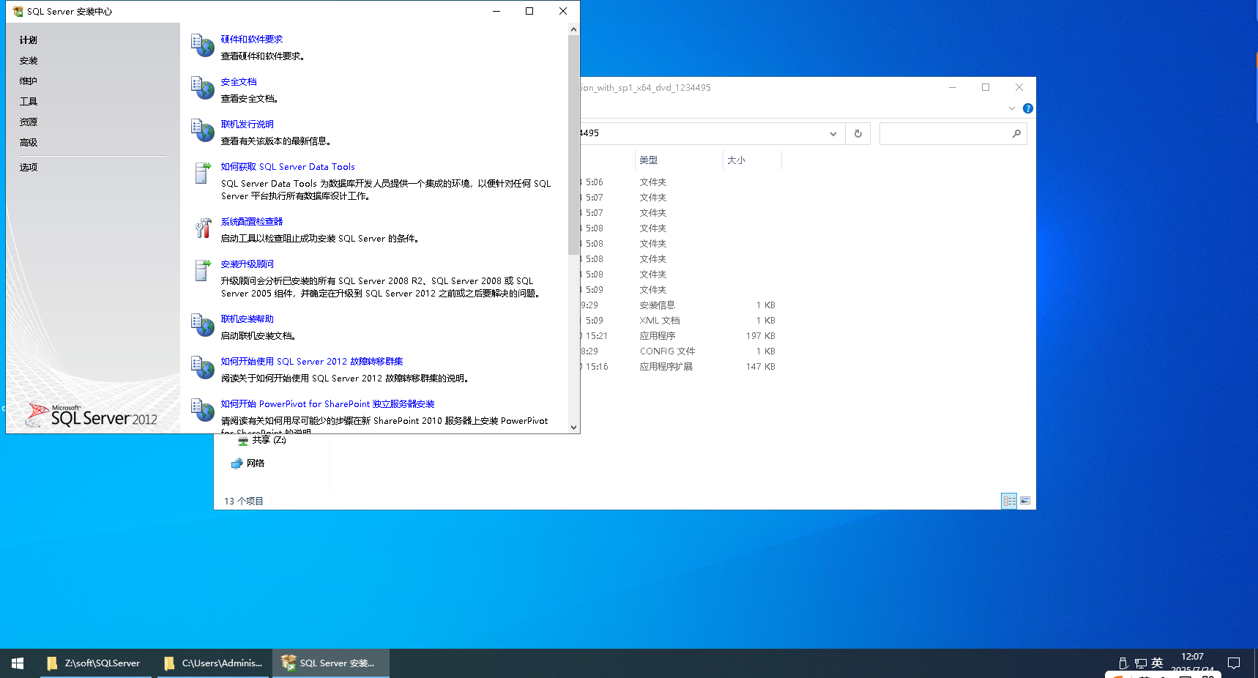This screenshot has height=678, width=1258.
Task: Open 硬件和软件要求 link
Action: pyautogui.click(x=252, y=40)
